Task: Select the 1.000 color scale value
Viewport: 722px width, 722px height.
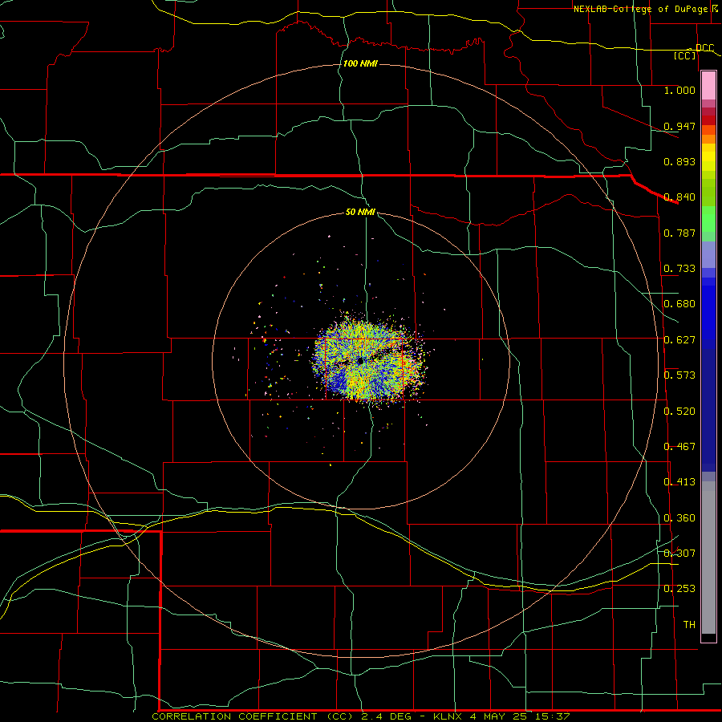Action: click(679, 90)
